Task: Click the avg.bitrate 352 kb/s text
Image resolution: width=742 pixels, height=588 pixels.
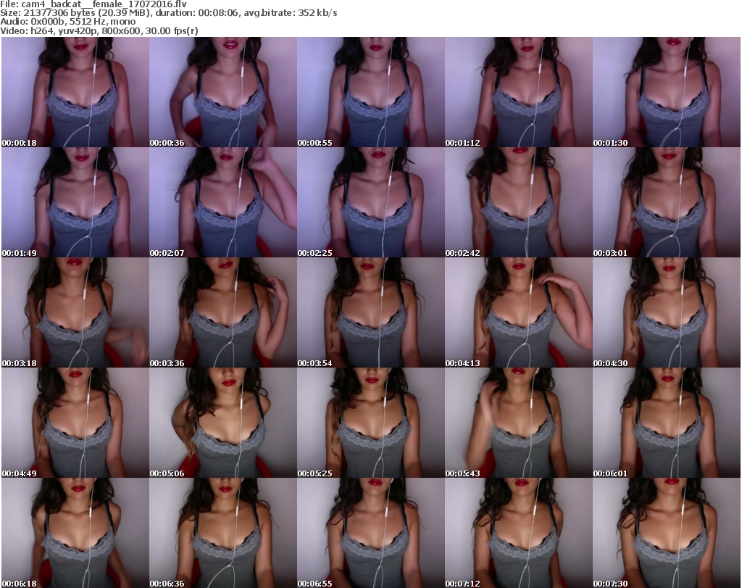Action: (x=291, y=13)
